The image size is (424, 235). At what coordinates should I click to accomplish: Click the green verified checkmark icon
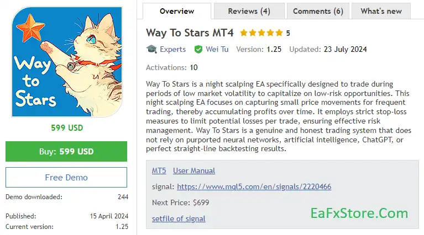(198, 49)
